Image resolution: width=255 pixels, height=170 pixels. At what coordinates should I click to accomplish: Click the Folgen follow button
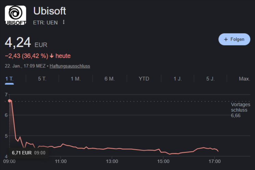pyautogui.click(x=234, y=39)
